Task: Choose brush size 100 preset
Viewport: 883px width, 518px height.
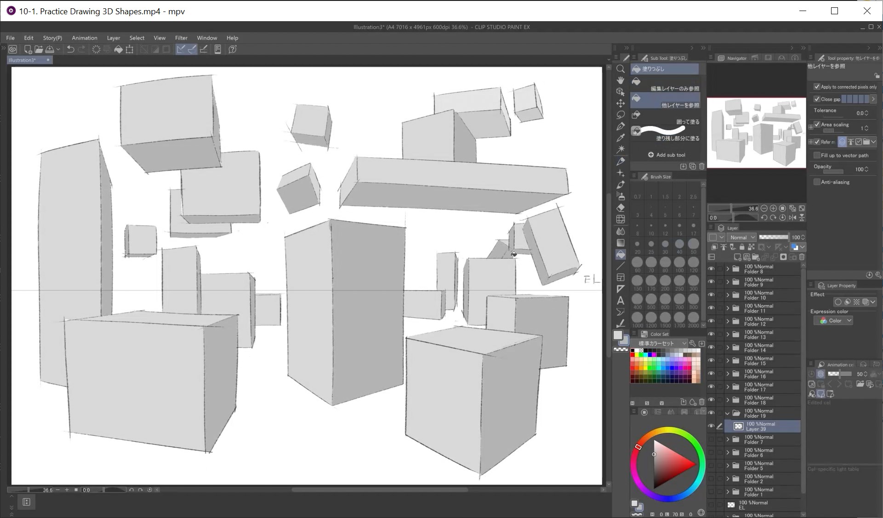Action: pos(679,264)
